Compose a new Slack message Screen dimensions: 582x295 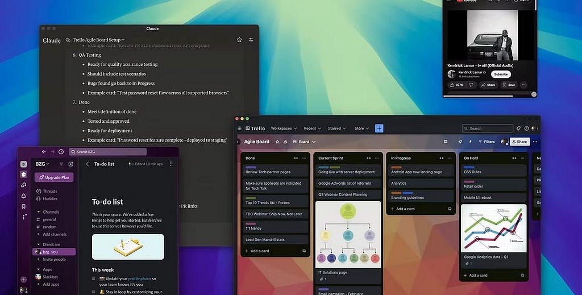tap(71, 164)
